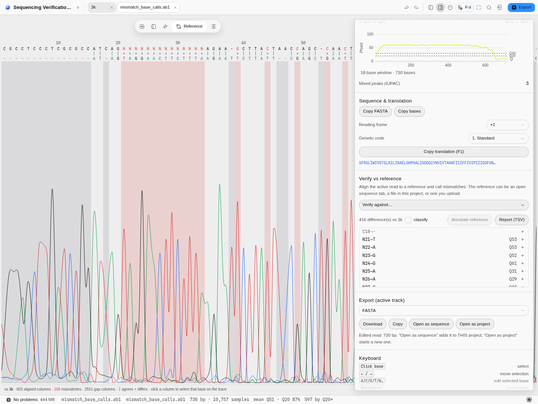Click Copy FASTA button
This screenshot has width=538, height=404.
pos(375,111)
